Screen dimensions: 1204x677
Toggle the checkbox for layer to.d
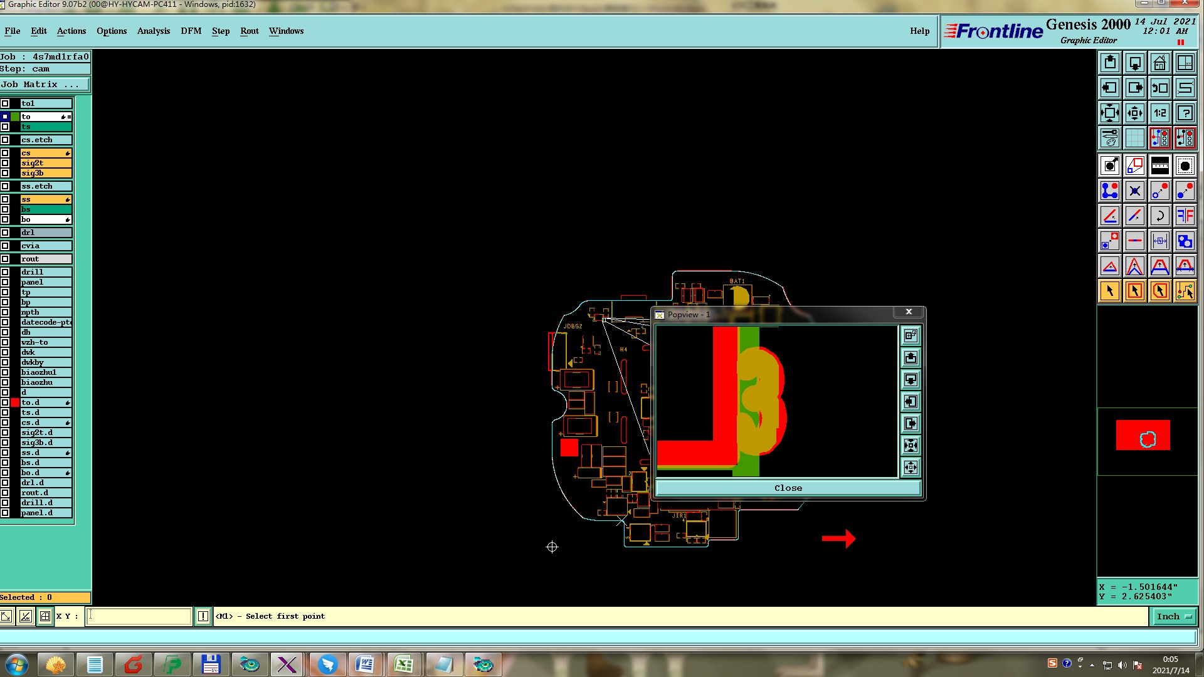5,402
